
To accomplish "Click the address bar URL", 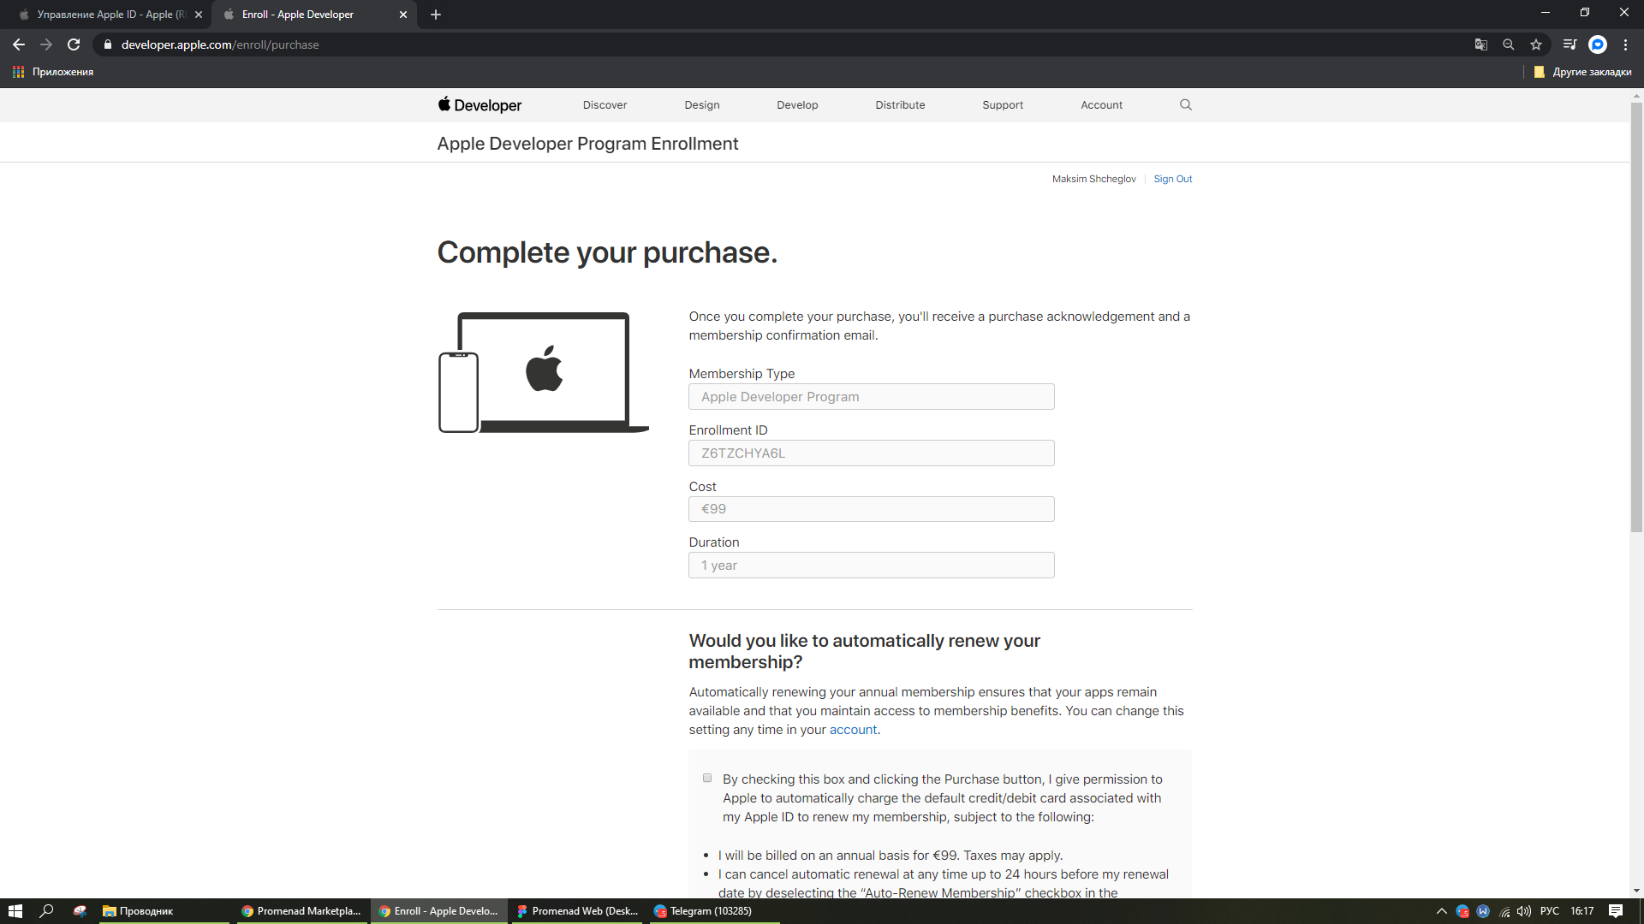I will (x=220, y=44).
